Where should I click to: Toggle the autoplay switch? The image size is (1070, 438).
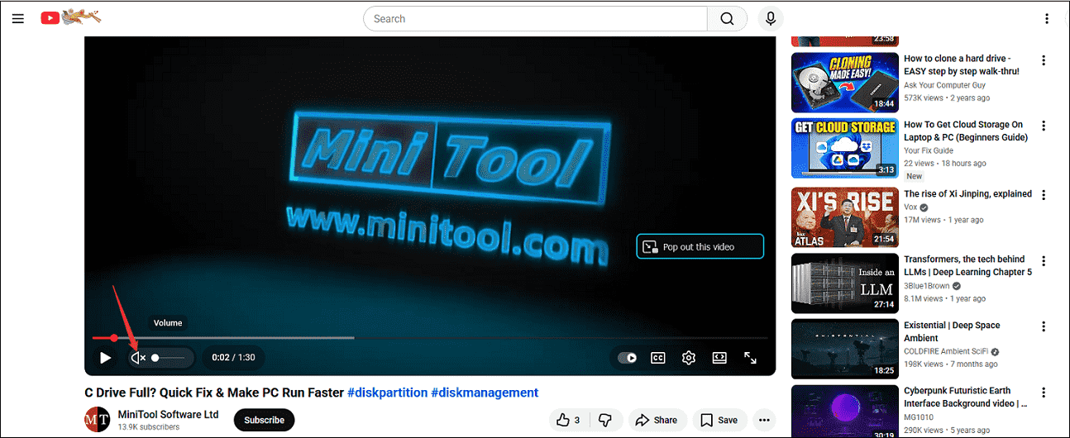click(628, 358)
